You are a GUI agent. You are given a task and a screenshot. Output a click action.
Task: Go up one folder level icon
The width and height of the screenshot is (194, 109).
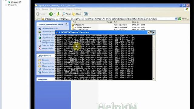point(58,14)
